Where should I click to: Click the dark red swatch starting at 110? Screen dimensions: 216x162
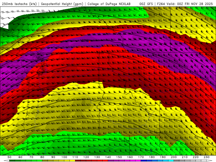tap(78, 161)
